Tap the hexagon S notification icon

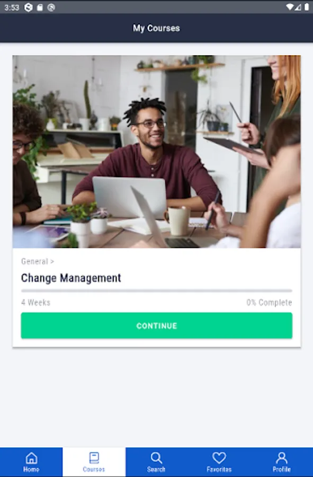pyautogui.click(x=28, y=7)
